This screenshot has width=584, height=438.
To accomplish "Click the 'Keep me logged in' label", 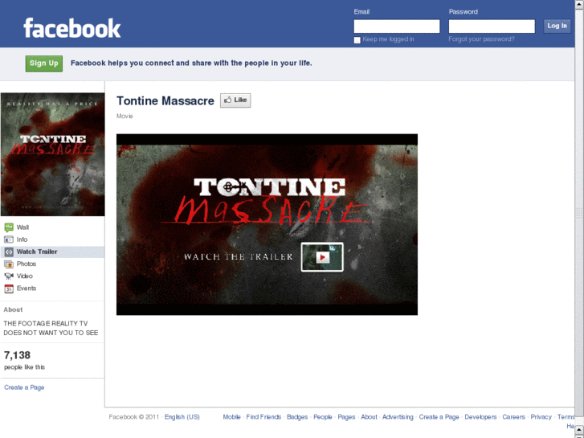I will 388,39.
